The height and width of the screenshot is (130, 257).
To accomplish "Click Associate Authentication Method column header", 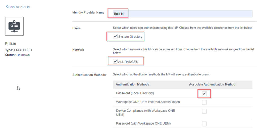I will (x=212, y=85).
